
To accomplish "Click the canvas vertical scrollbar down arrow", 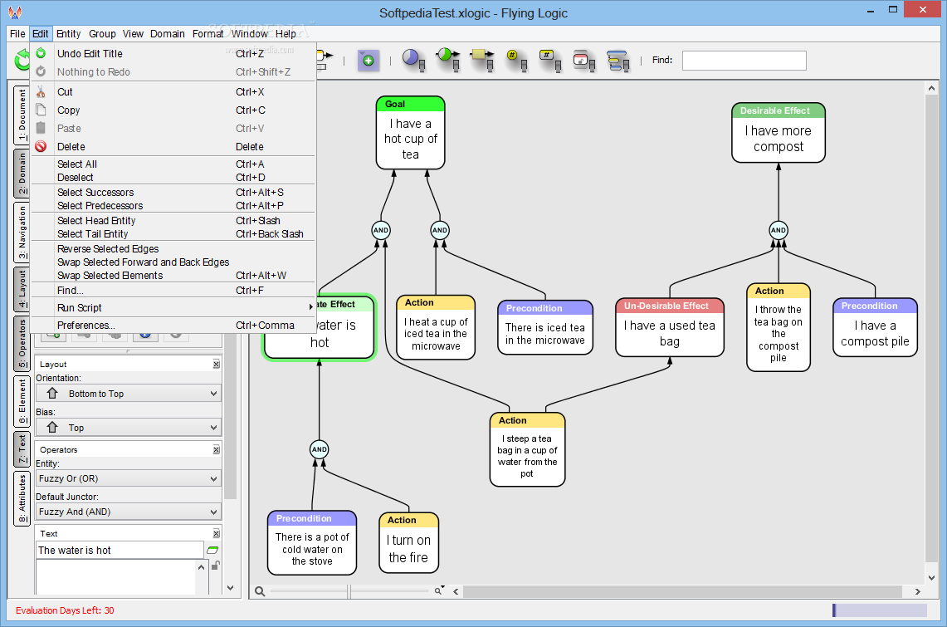I will [x=930, y=577].
